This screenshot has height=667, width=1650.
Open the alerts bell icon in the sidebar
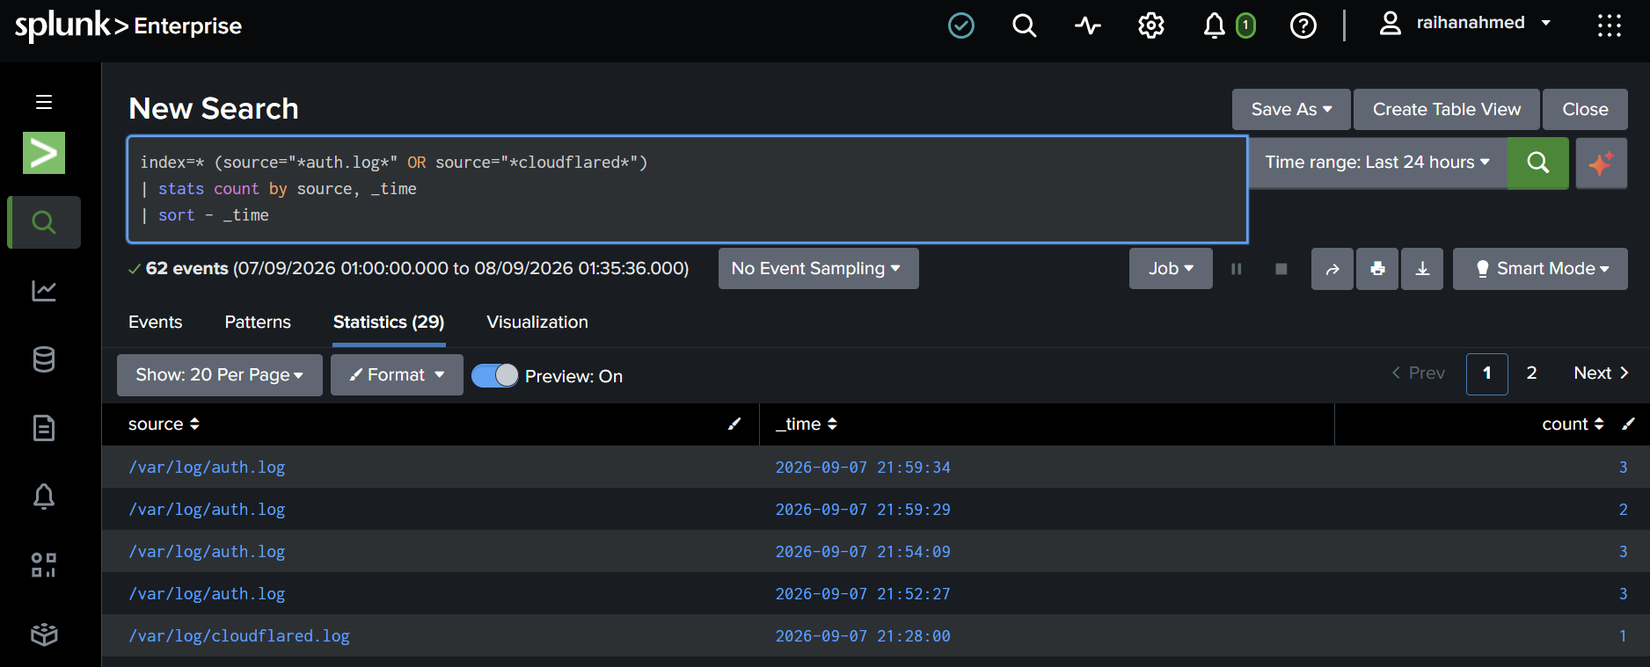click(44, 497)
